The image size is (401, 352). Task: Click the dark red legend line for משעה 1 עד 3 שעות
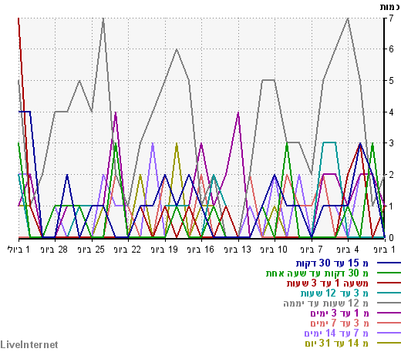[x=389, y=283]
